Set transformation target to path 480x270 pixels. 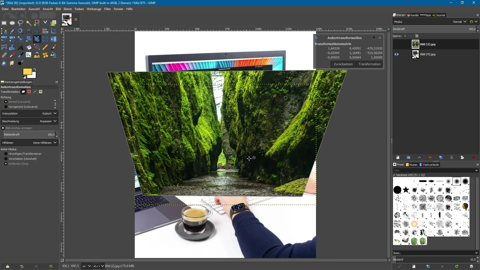[35, 92]
